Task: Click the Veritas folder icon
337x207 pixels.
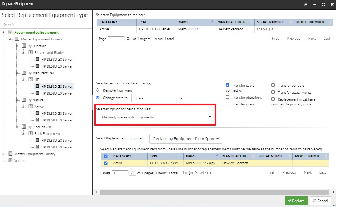Action: click(10, 160)
